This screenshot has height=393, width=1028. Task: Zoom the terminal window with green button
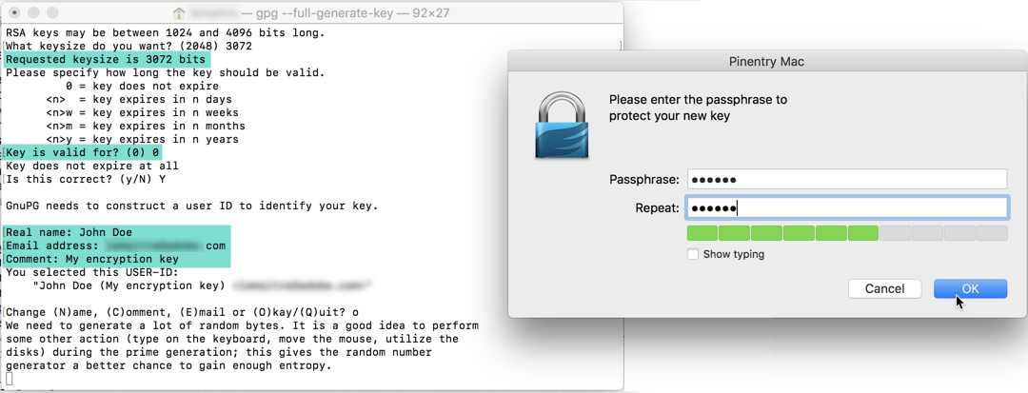[52, 13]
